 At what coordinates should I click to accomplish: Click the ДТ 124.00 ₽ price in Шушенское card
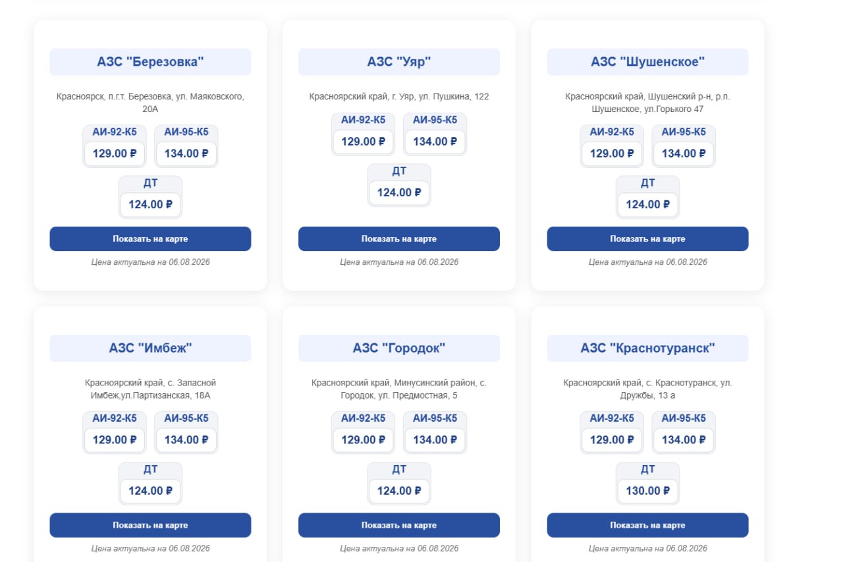click(x=647, y=204)
